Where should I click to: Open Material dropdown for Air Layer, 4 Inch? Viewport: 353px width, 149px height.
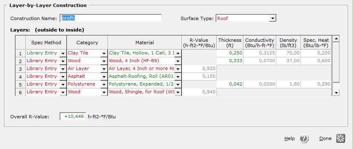click(178, 69)
